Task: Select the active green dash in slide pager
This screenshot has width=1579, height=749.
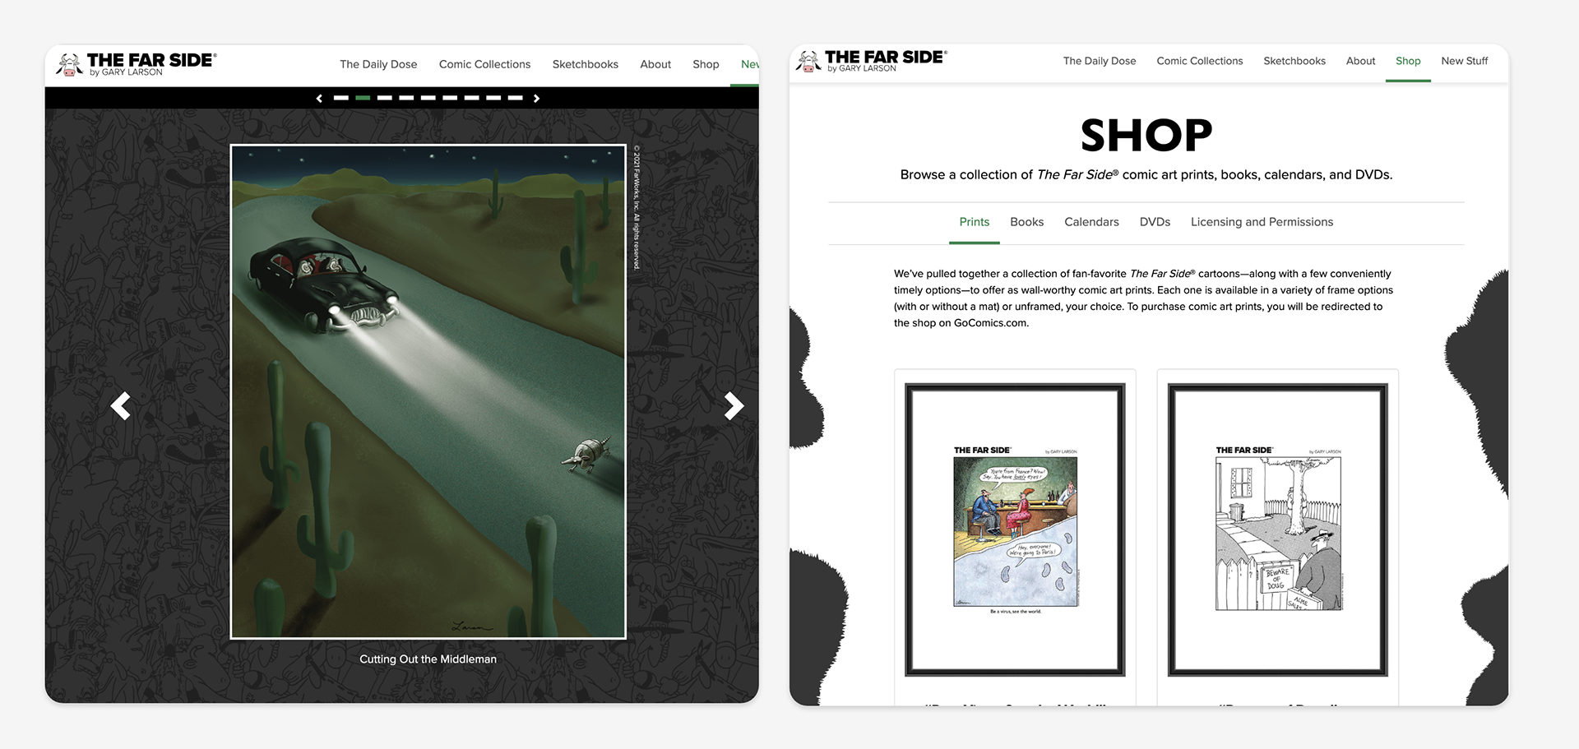Action: (x=363, y=98)
